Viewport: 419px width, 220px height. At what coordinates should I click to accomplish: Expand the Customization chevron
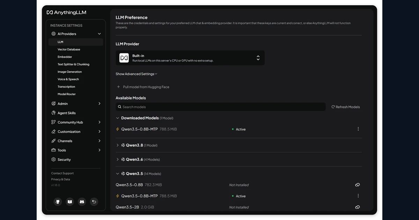tap(100, 132)
